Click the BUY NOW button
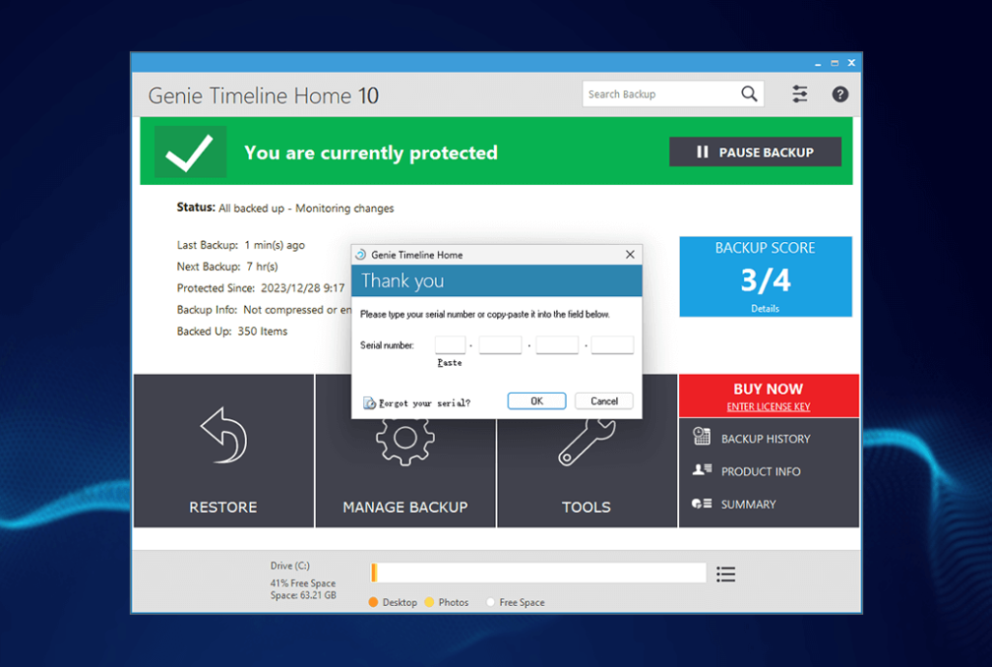Screen dimensions: 992x667 coord(768,389)
